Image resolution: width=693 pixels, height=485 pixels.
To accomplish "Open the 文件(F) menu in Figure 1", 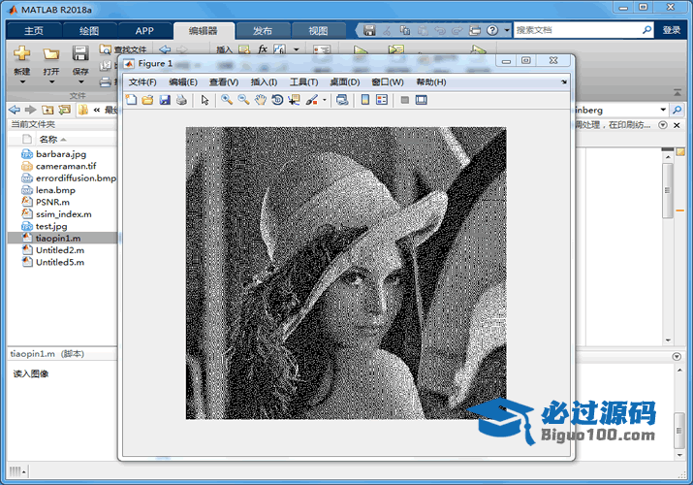I will point(142,82).
